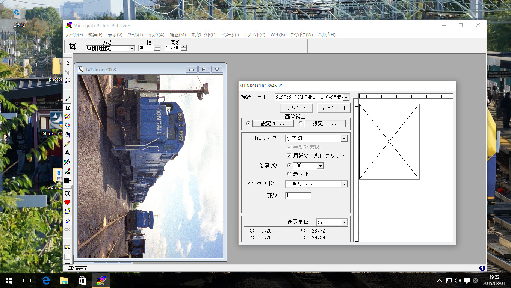This screenshot has width=511, height=288.
Task: Open the ファイル(F) menu
Action: [x=74, y=35]
